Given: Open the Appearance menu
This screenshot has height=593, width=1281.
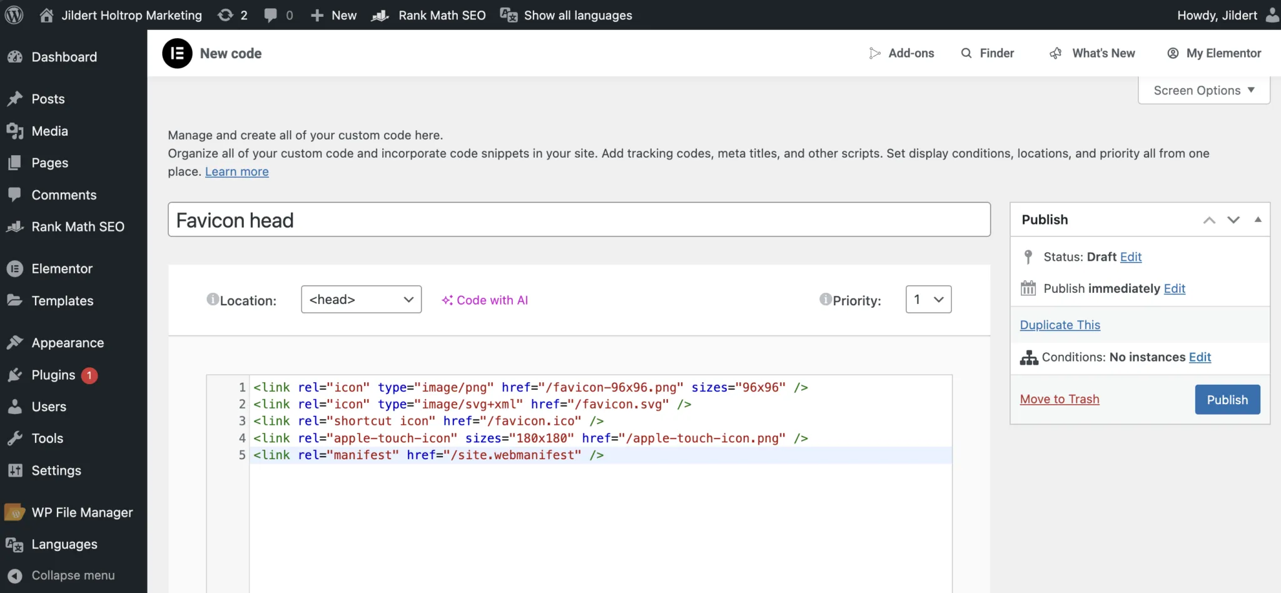Looking at the screenshot, I should point(67,342).
